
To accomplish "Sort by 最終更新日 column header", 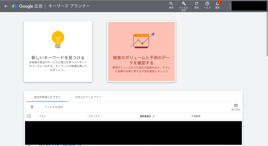I will pos(146,116).
